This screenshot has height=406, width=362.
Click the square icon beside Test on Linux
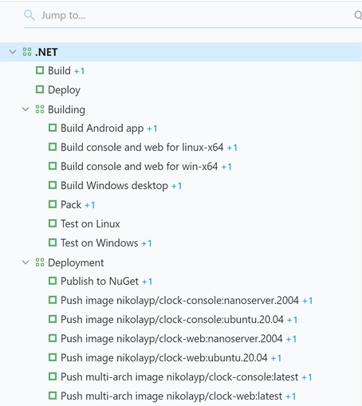(x=53, y=223)
